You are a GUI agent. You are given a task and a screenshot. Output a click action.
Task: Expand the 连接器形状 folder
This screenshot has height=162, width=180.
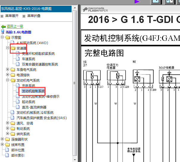pyautogui.click(x=2, y=139)
